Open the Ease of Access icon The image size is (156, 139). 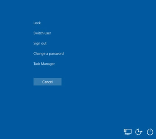point(139,132)
